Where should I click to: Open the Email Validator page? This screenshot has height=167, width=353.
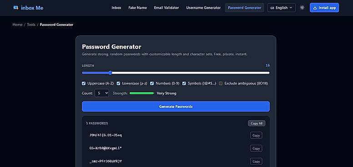click(166, 8)
